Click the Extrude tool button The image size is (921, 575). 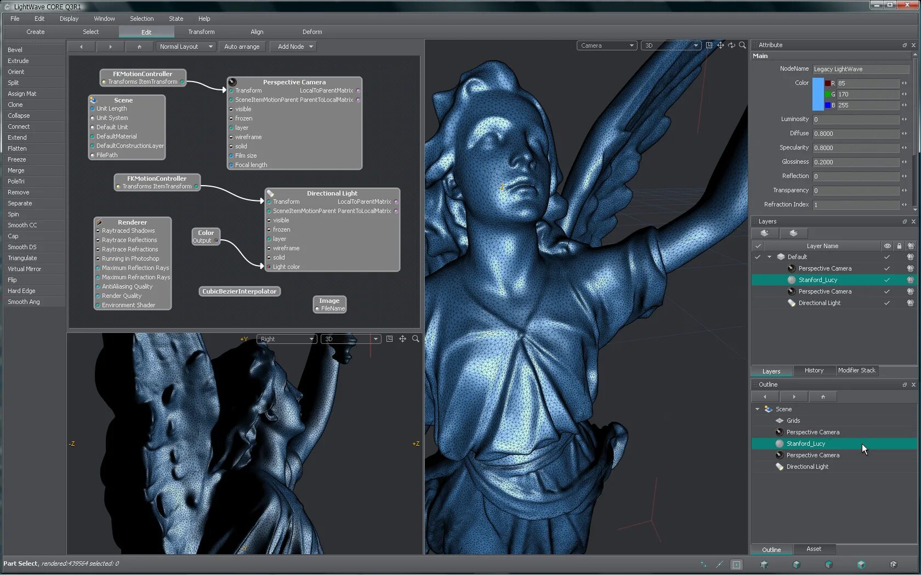[34, 61]
